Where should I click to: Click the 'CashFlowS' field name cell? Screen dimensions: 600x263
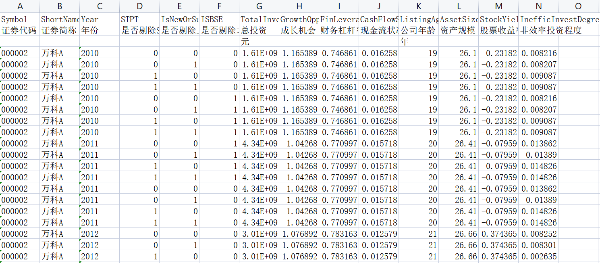(x=379, y=19)
